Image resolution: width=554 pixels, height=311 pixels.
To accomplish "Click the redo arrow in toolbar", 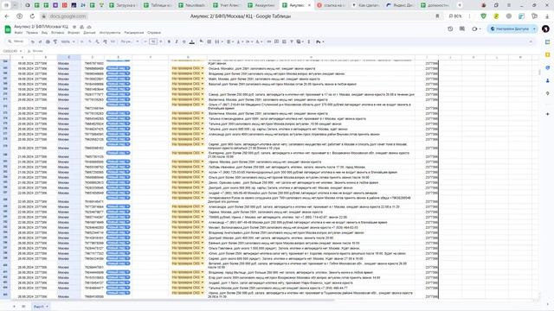I will [40, 41].
